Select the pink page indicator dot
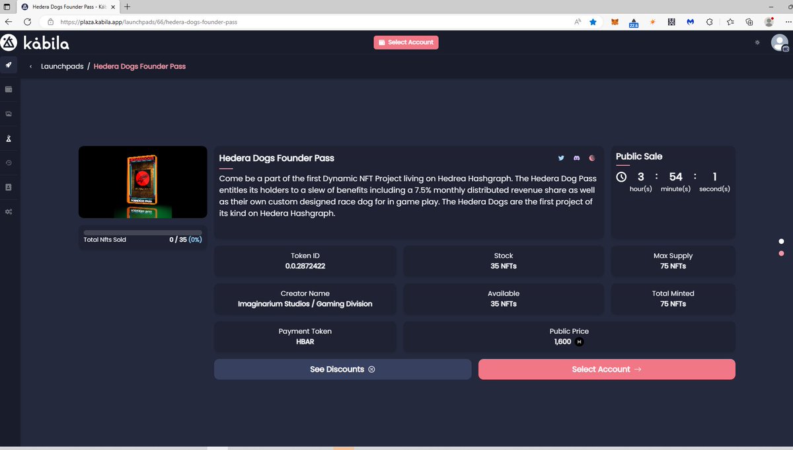This screenshot has height=450, width=793. (781, 253)
